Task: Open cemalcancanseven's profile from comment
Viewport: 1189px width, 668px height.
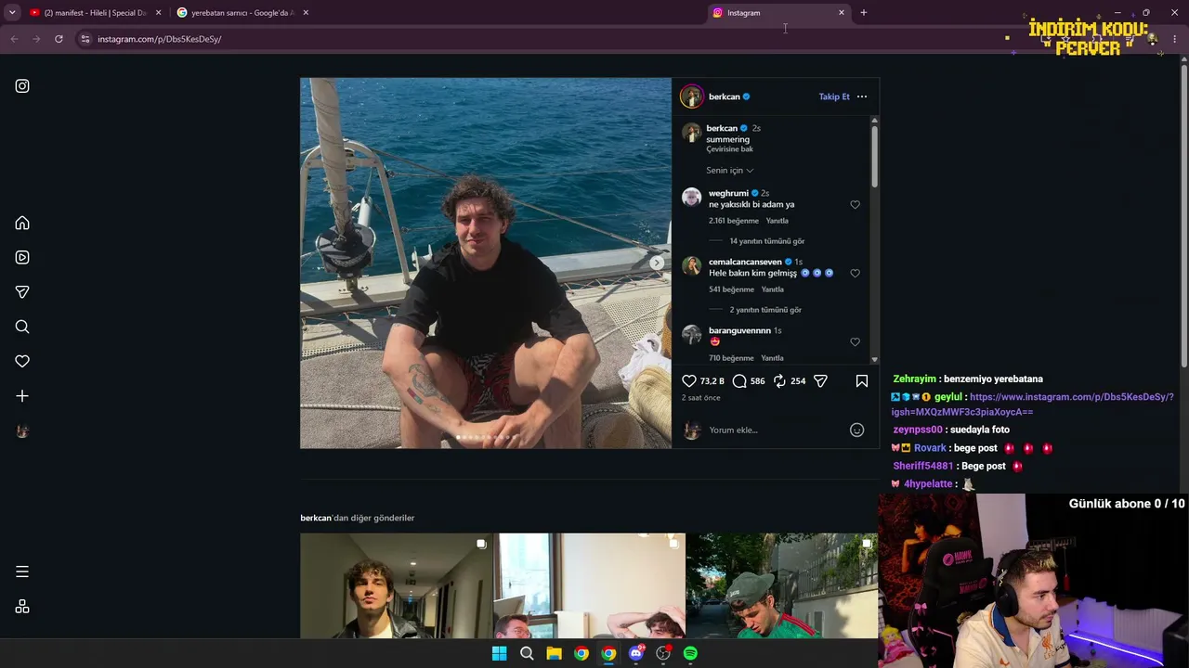Action: (x=745, y=262)
